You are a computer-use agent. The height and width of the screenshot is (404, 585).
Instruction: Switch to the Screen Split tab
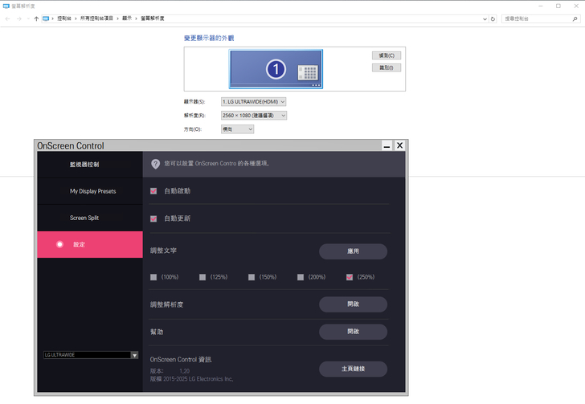[90, 218]
